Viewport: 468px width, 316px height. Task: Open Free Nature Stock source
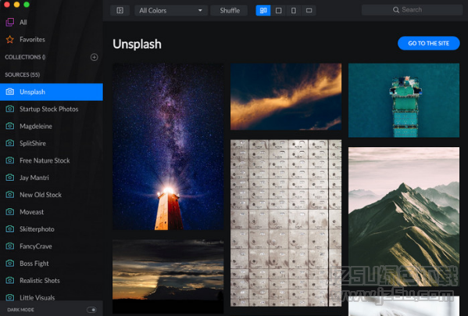coord(52,160)
